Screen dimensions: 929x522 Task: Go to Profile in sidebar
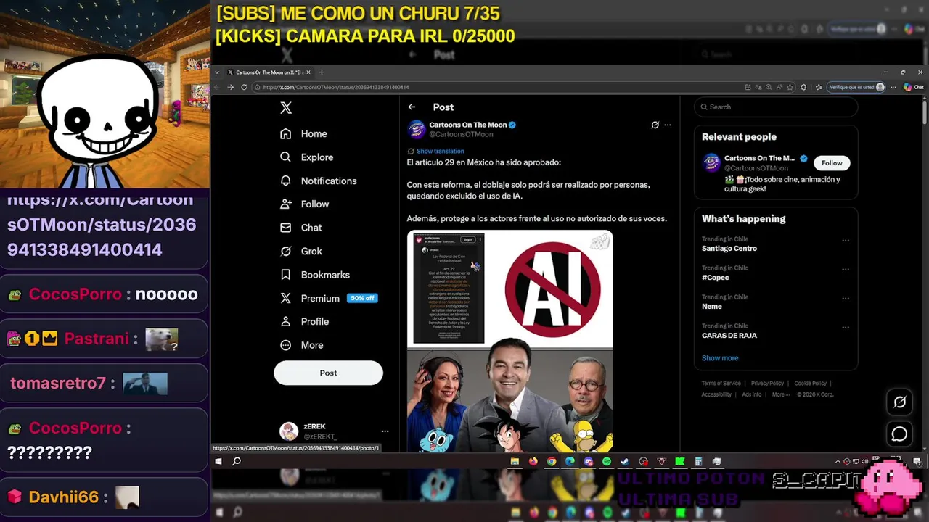pyautogui.click(x=315, y=321)
